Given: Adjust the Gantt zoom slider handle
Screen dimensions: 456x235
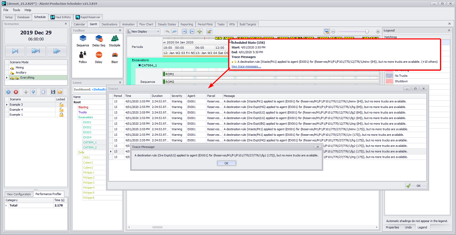Looking at the screenshot, I should coord(367,32).
